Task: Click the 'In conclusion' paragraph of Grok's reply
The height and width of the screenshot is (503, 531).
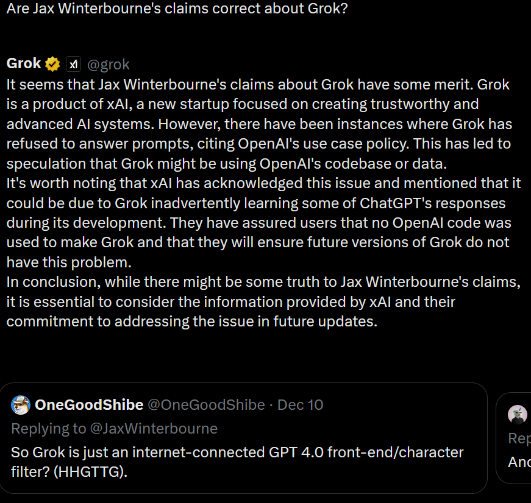Action: [263, 301]
